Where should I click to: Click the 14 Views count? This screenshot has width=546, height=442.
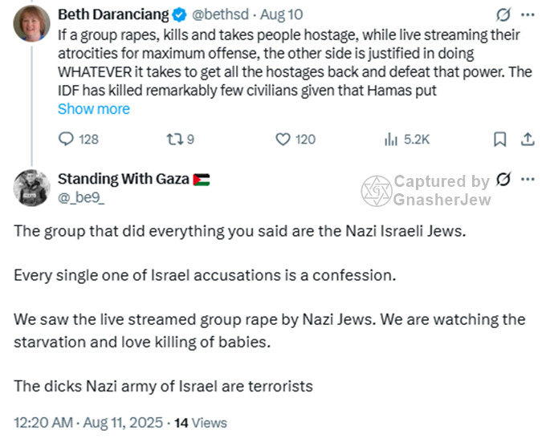pyautogui.click(x=201, y=422)
